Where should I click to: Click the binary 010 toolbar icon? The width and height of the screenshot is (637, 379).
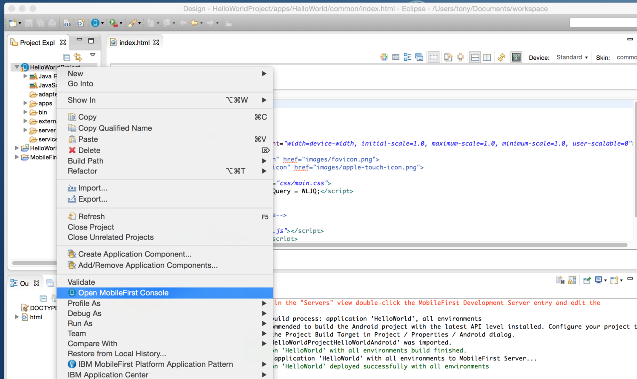click(x=67, y=23)
